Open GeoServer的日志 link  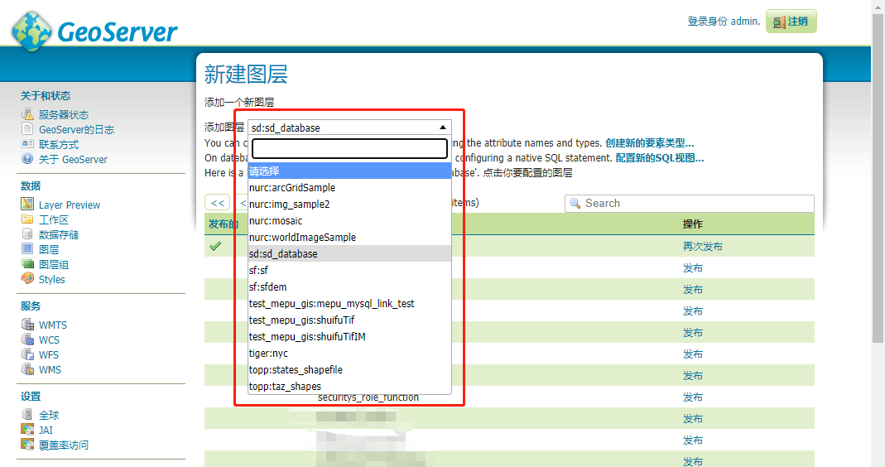click(x=76, y=129)
